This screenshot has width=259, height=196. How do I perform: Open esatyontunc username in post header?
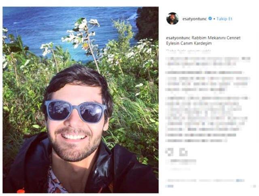coord(194,19)
